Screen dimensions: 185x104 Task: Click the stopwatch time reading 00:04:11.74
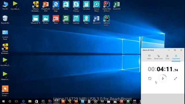(163, 69)
